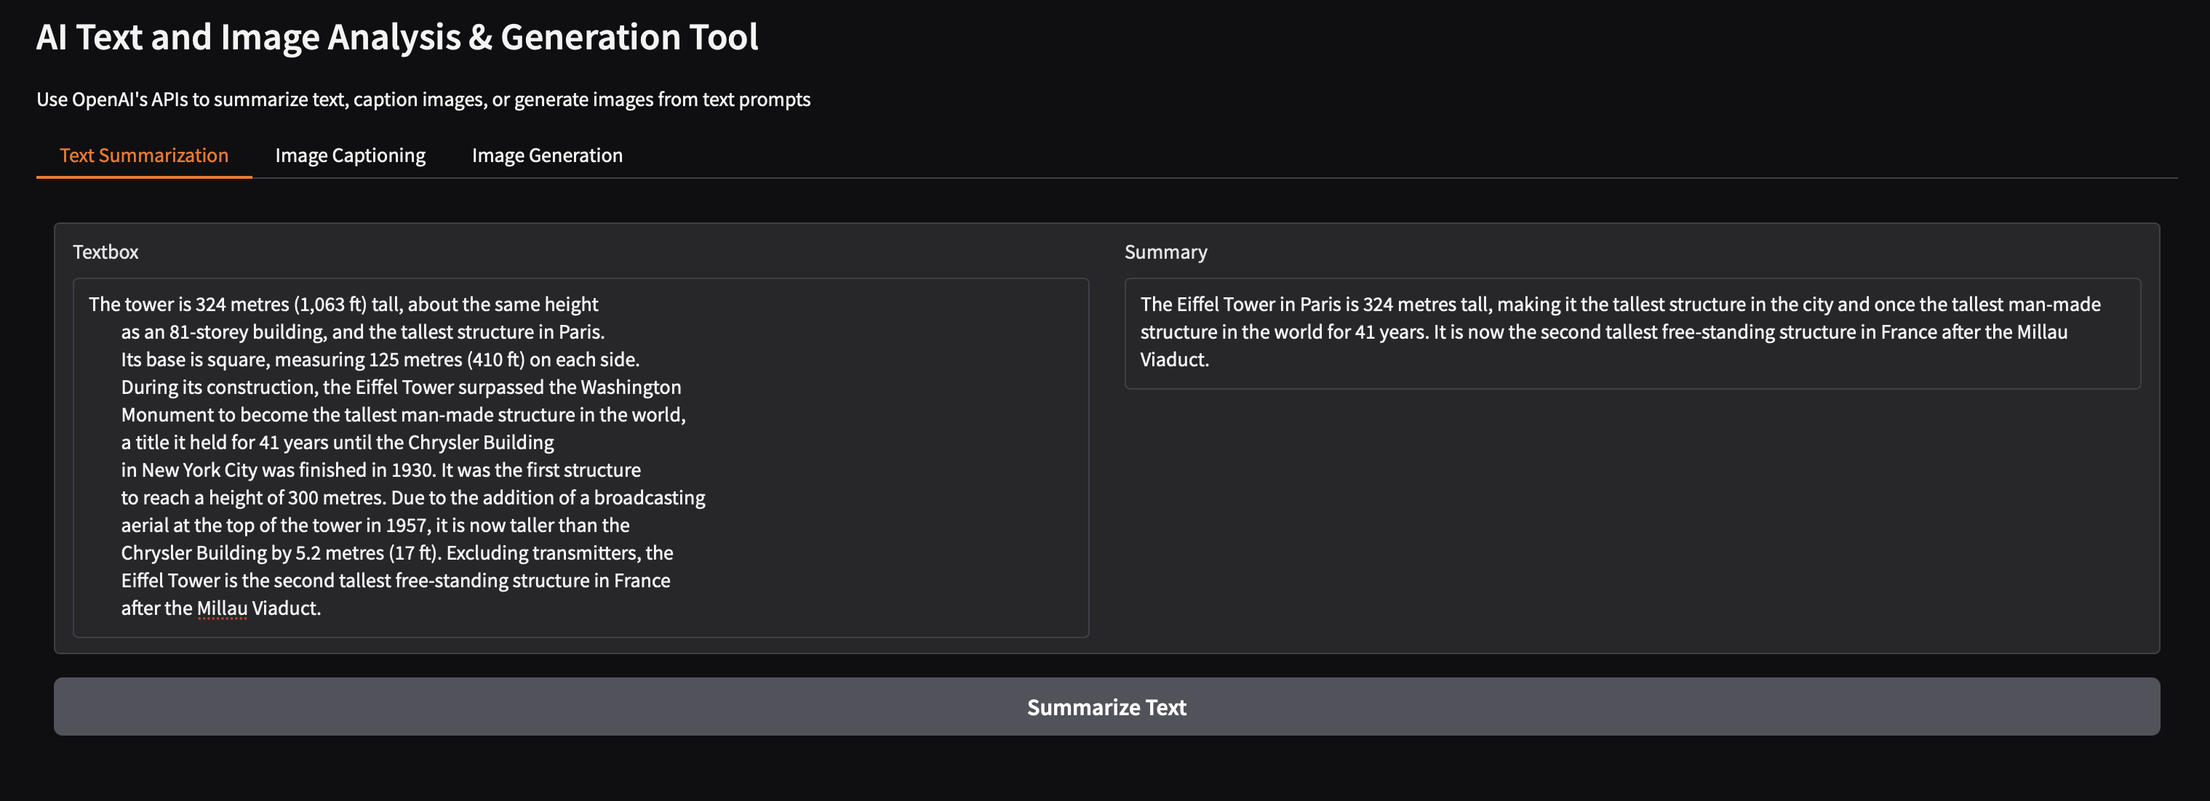
Task: Click the Summary label
Action: click(x=1165, y=252)
